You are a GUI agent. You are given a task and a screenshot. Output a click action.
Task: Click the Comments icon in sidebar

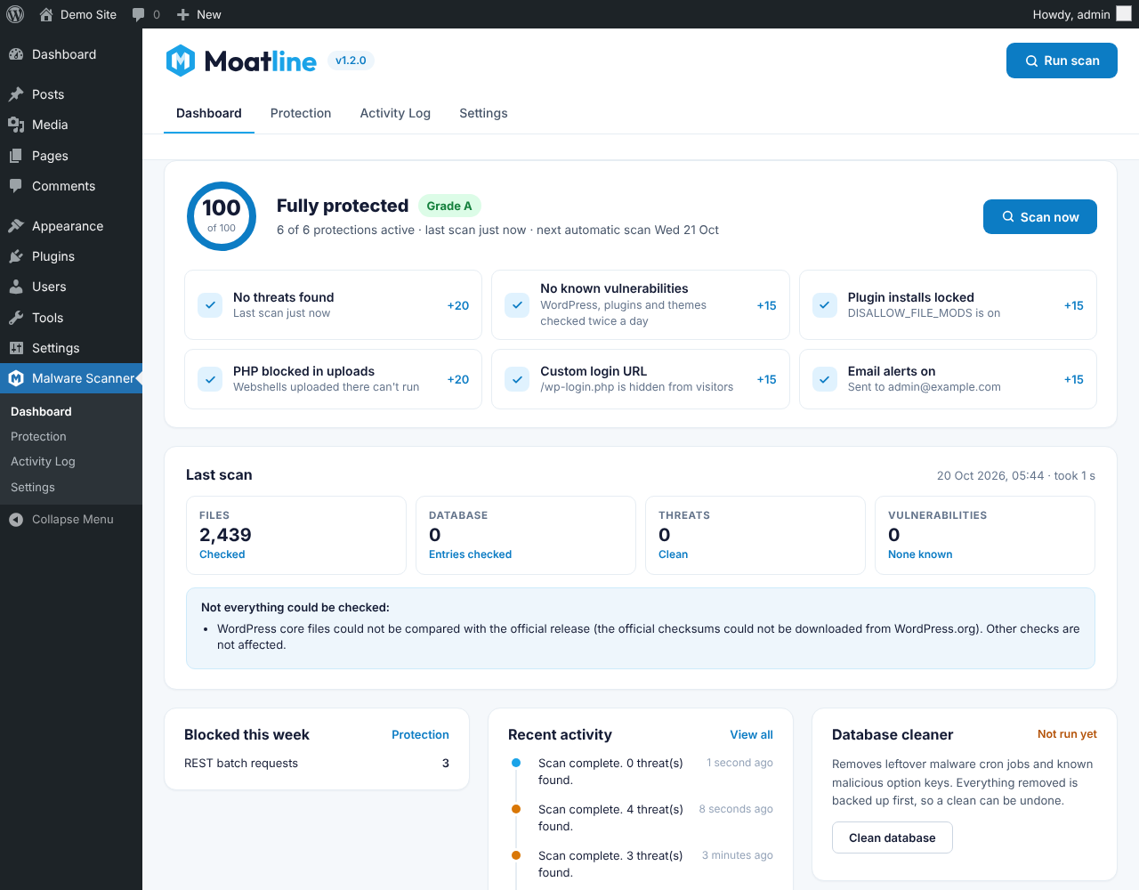[16, 186]
